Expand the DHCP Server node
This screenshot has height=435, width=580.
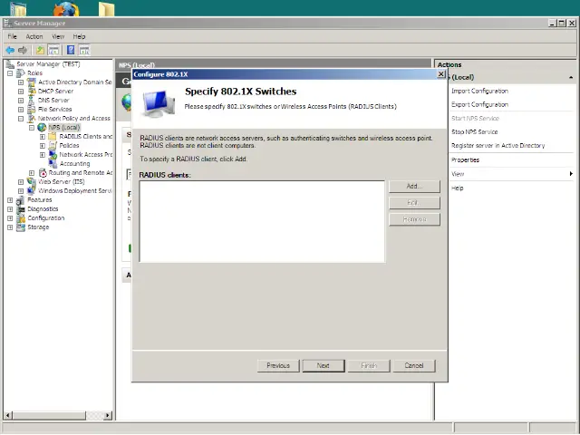(21, 92)
